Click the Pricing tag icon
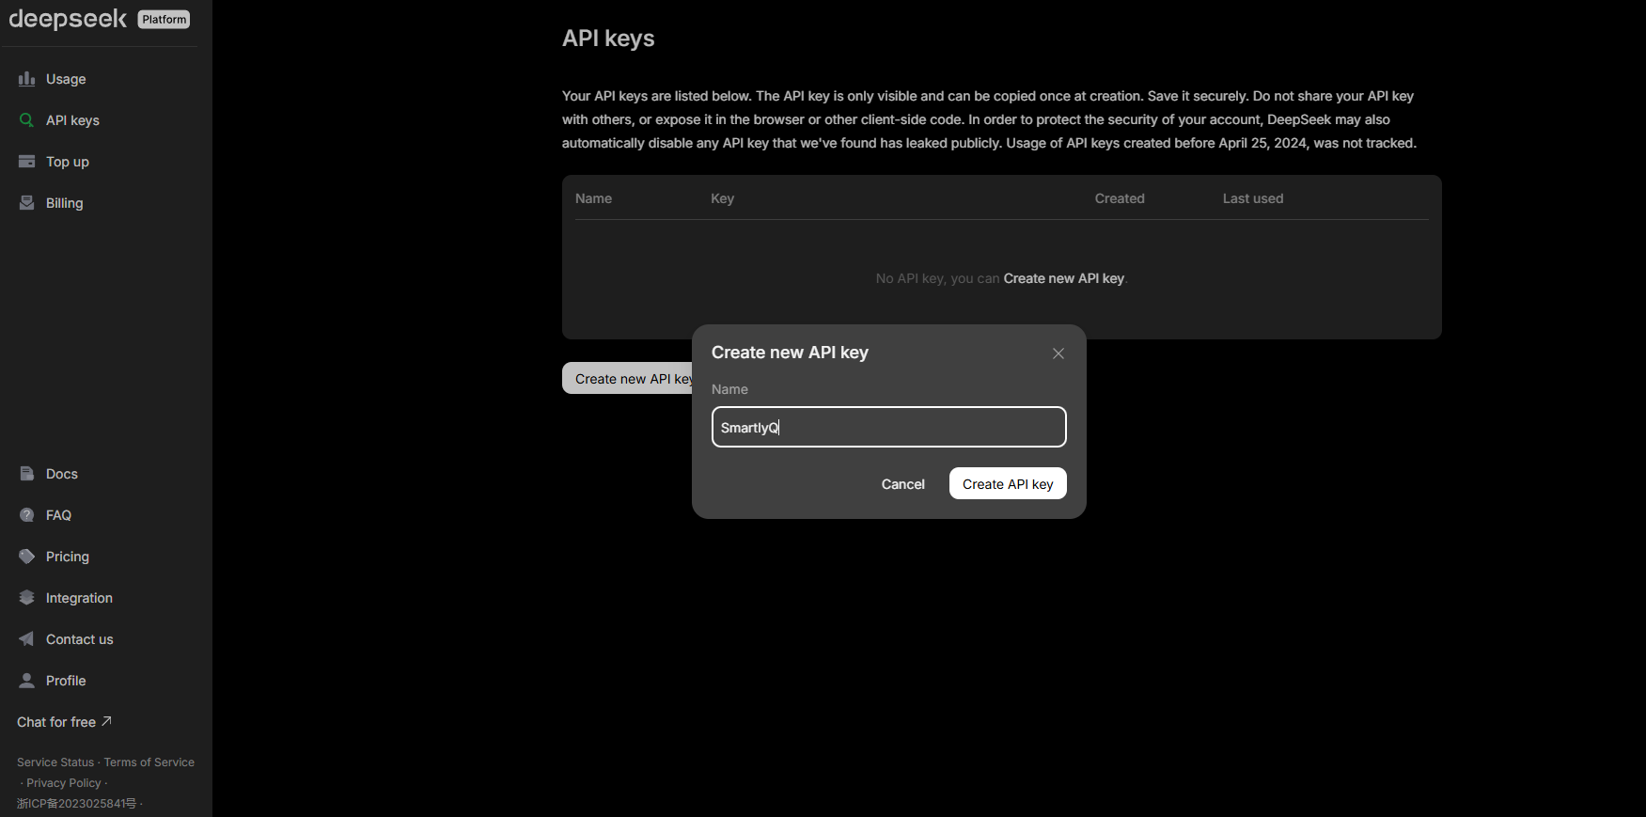The image size is (1646, 817). point(26,557)
